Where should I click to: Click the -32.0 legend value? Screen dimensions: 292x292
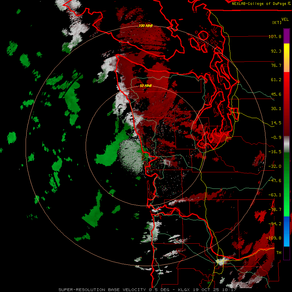coord(275,166)
